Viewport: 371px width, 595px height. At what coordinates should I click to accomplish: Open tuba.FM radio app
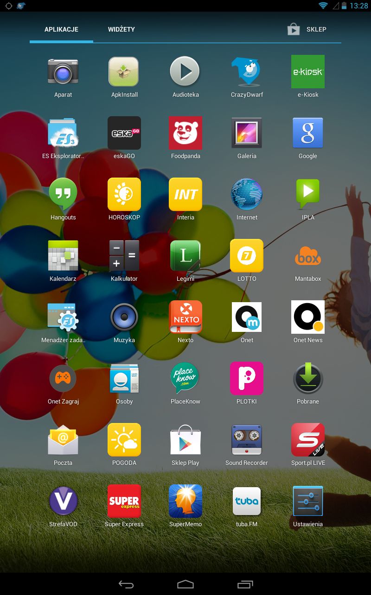[x=247, y=501]
